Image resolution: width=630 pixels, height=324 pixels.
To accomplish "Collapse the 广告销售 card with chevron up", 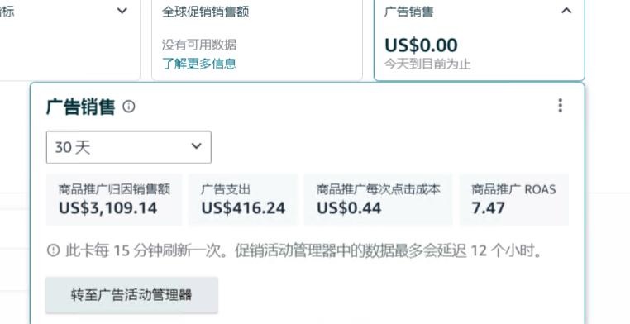I will pyautogui.click(x=566, y=11).
